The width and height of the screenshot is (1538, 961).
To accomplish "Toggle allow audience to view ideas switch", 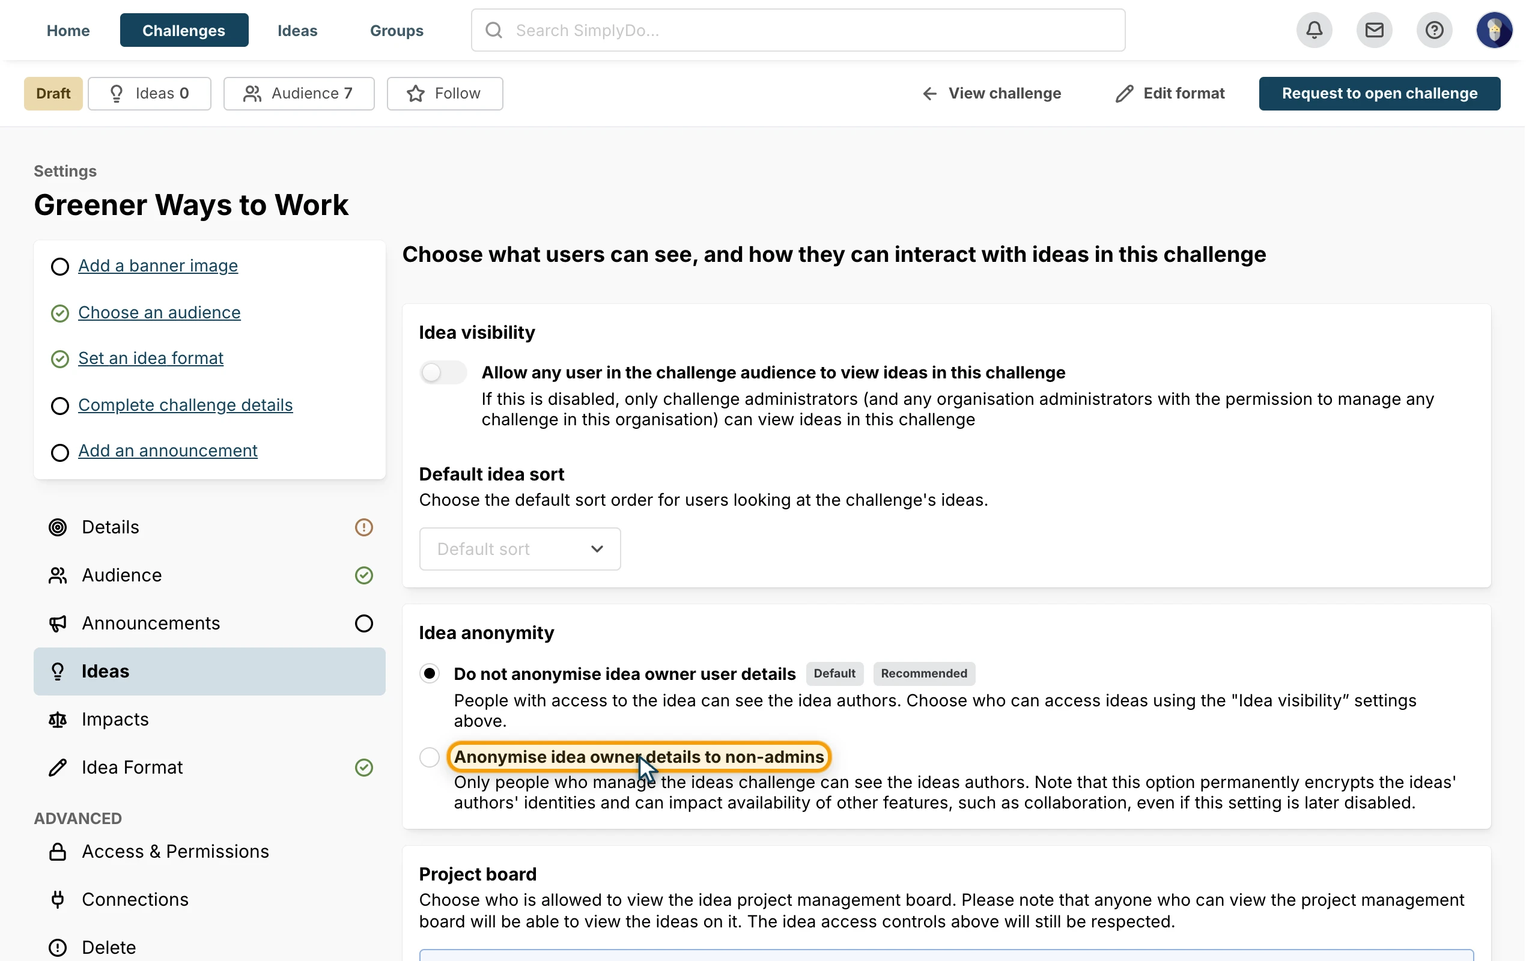I will coord(443,372).
